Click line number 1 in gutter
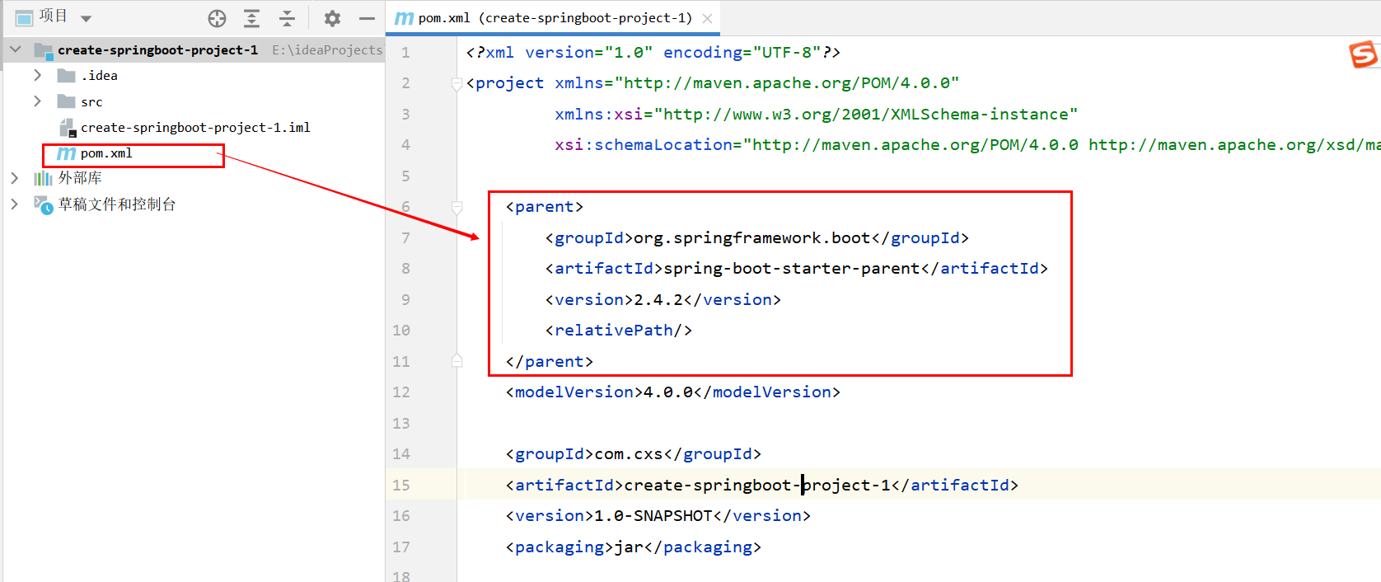 405,53
